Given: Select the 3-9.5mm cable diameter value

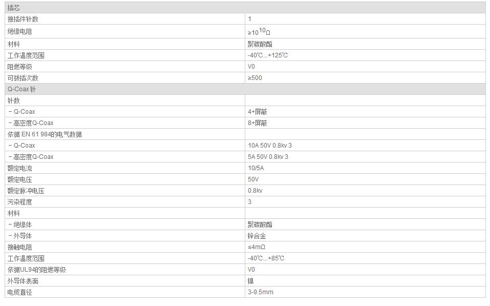Looking at the screenshot, I should (x=261, y=292).
